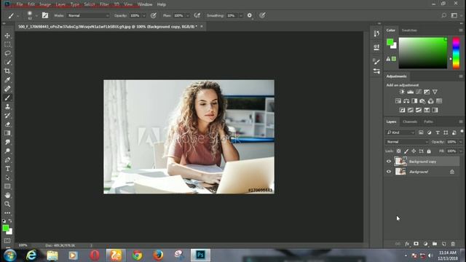Add a layer style fx
The height and width of the screenshot is (262, 466).
(x=407, y=244)
